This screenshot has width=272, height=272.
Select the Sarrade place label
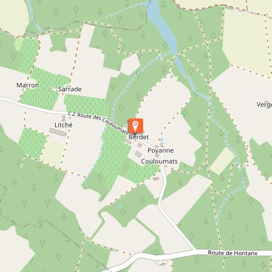coord(70,89)
